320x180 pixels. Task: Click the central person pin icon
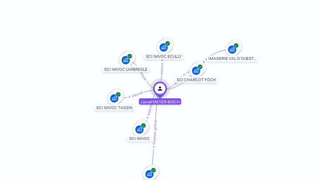160,89
